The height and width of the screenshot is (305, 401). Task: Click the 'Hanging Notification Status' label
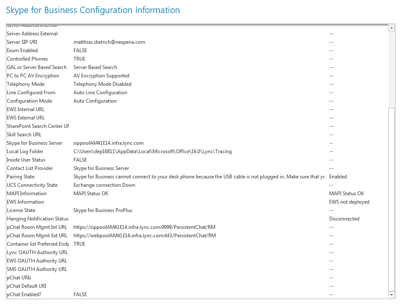(38, 219)
